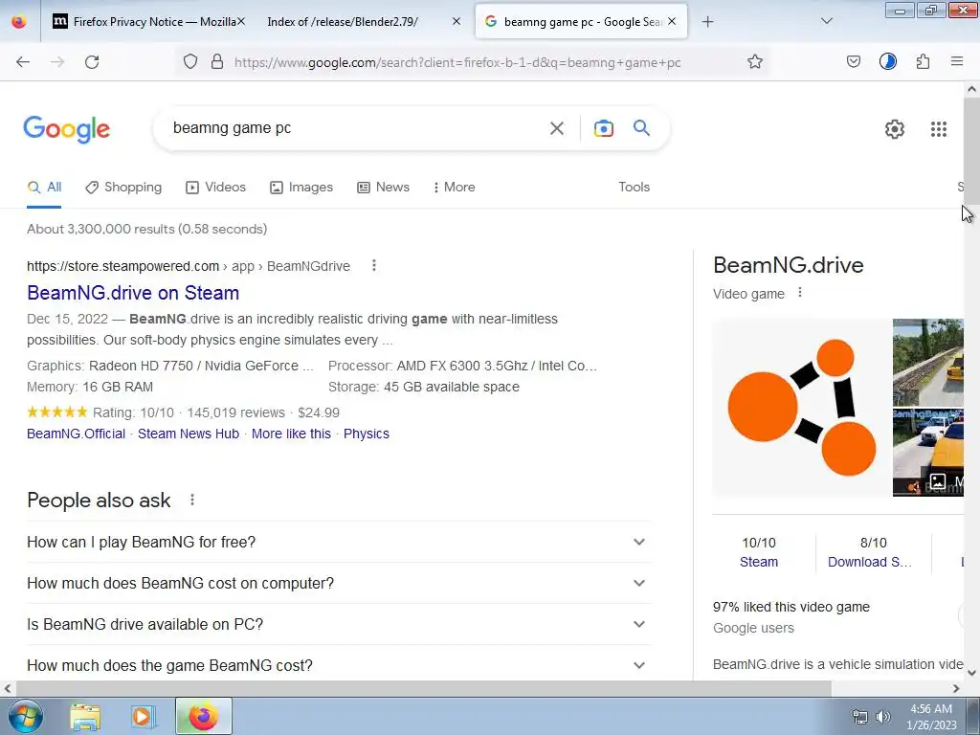
Task: Search by image using the camera icon
Action: click(603, 128)
